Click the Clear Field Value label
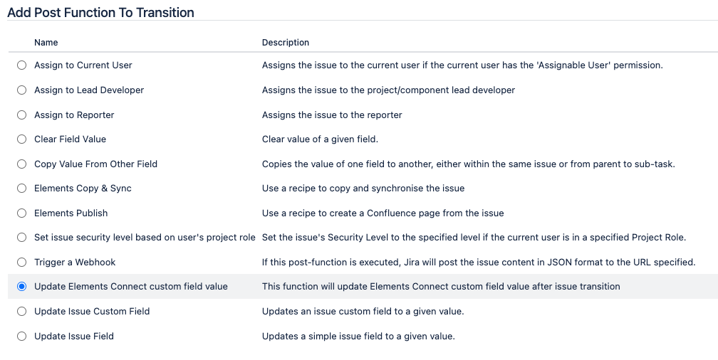The height and width of the screenshot is (360, 718). [x=70, y=139]
